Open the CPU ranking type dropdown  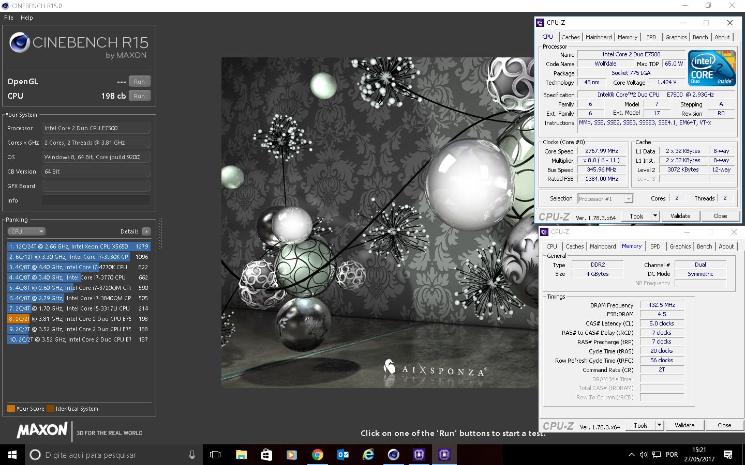pos(26,231)
